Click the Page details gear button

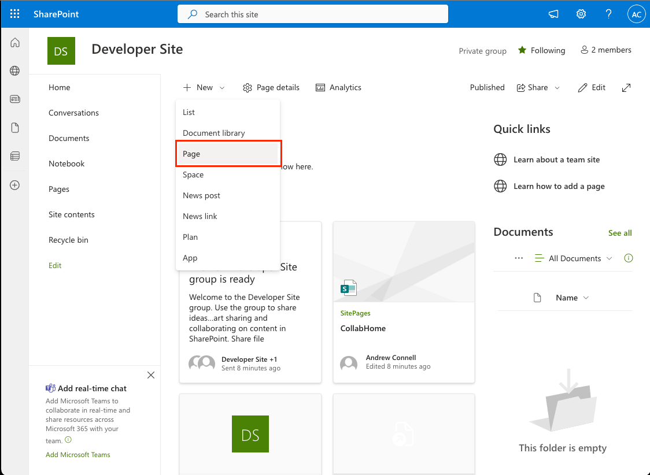(271, 87)
